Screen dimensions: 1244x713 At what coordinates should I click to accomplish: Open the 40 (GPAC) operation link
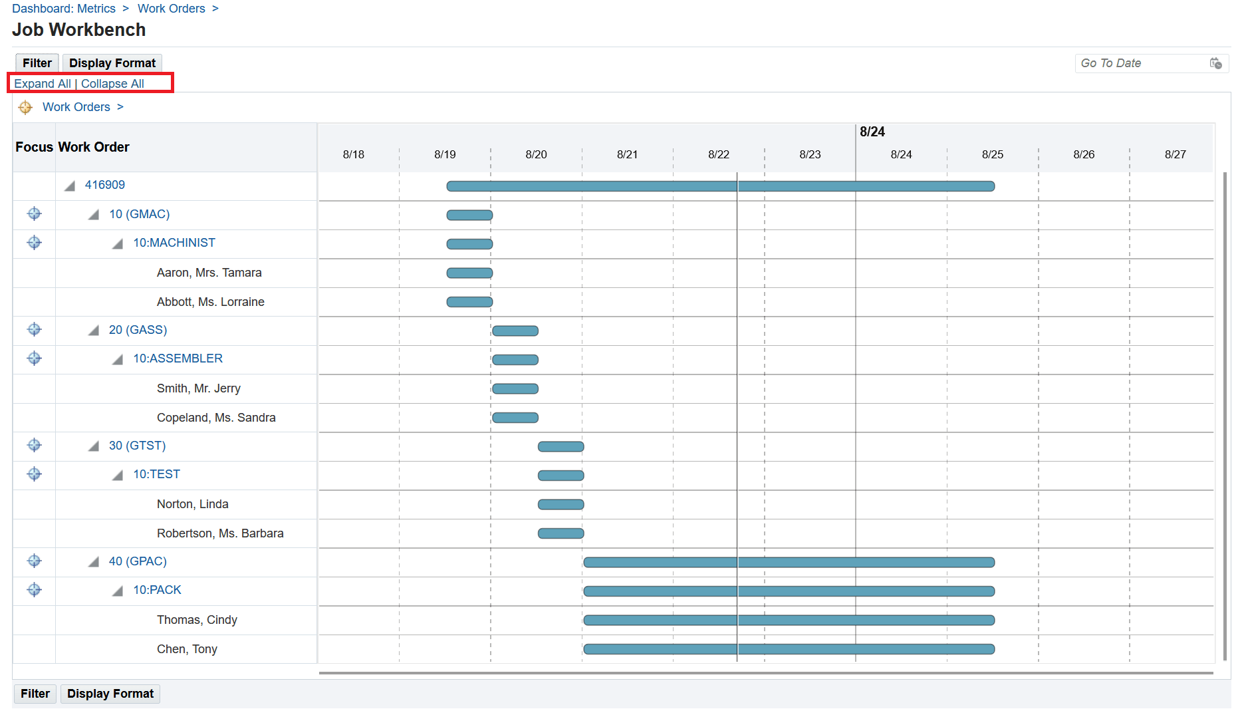pyautogui.click(x=138, y=561)
